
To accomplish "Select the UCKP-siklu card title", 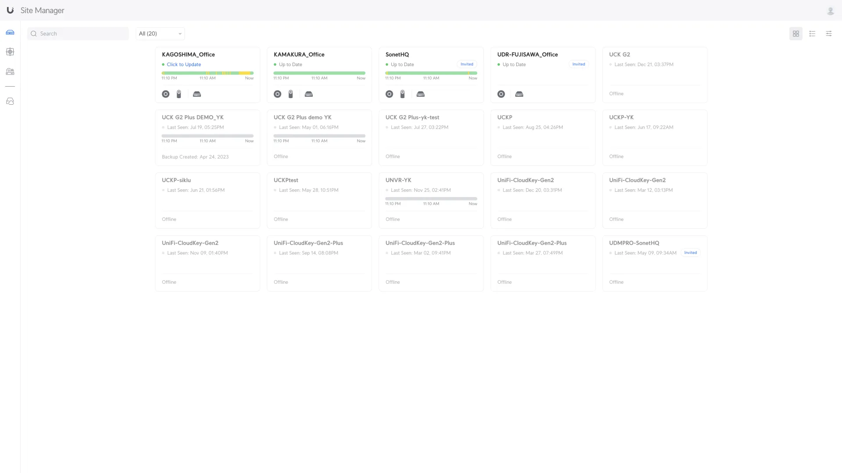I will (x=176, y=180).
